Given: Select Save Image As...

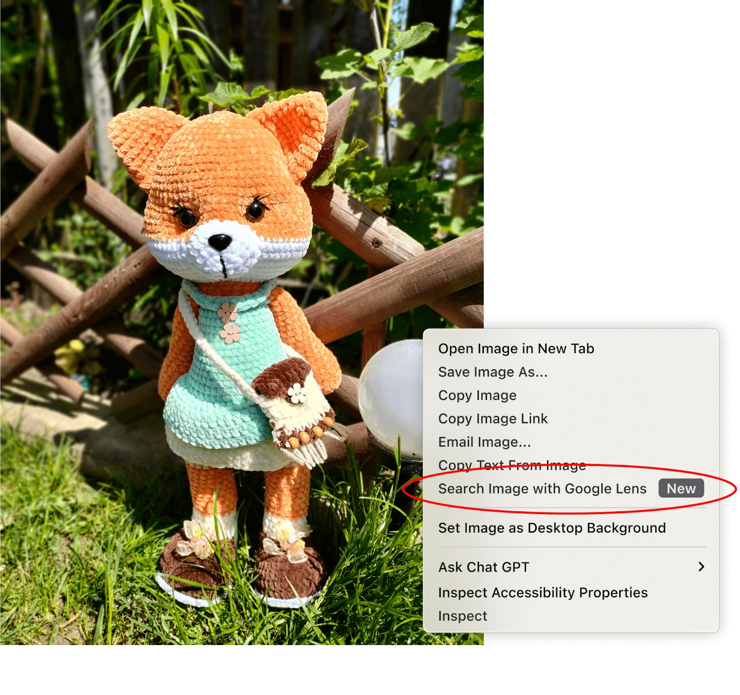Looking at the screenshot, I should click(493, 372).
